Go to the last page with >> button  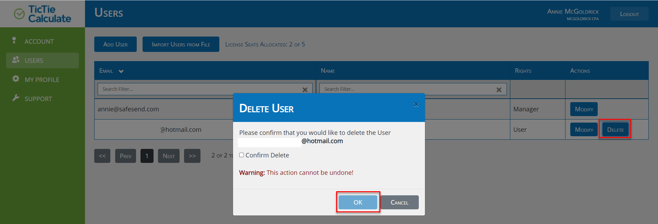(192, 156)
